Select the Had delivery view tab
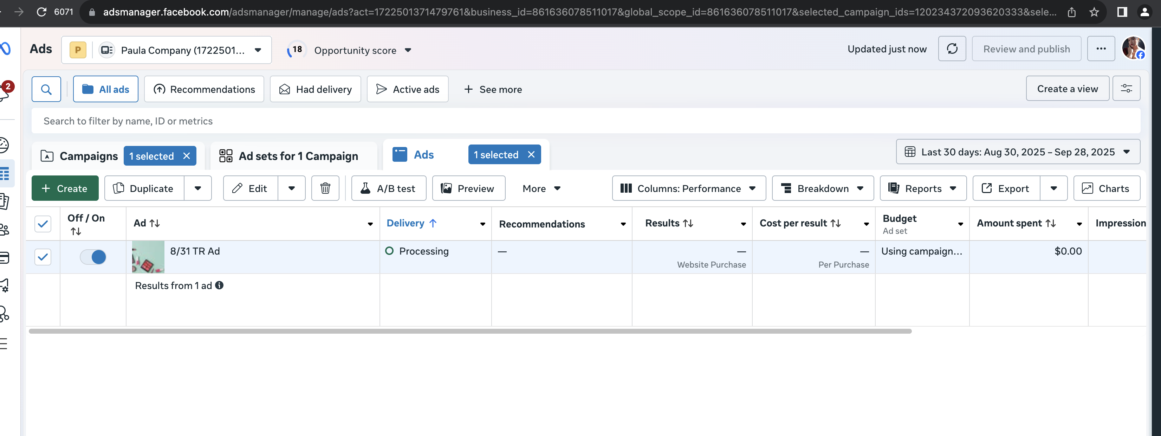Image resolution: width=1161 pixels, height=436 pixels. point(316,89)
